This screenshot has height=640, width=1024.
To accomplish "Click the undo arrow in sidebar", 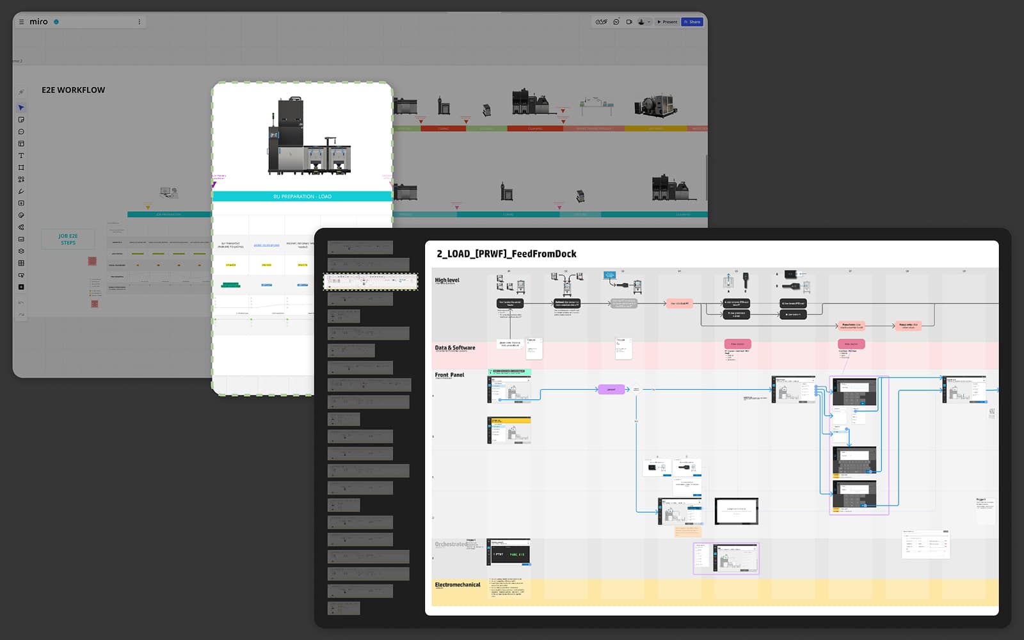I will 21,303.
